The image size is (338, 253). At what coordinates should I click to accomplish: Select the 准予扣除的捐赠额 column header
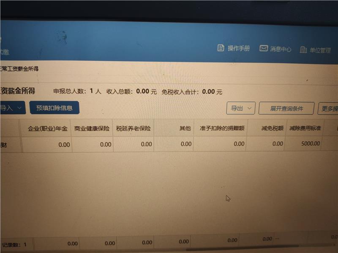click(222, 128)
